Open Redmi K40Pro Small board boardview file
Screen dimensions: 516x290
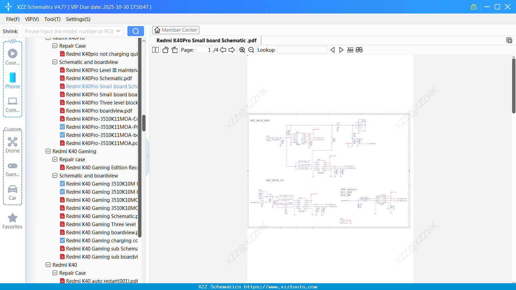tap(99, 95)
